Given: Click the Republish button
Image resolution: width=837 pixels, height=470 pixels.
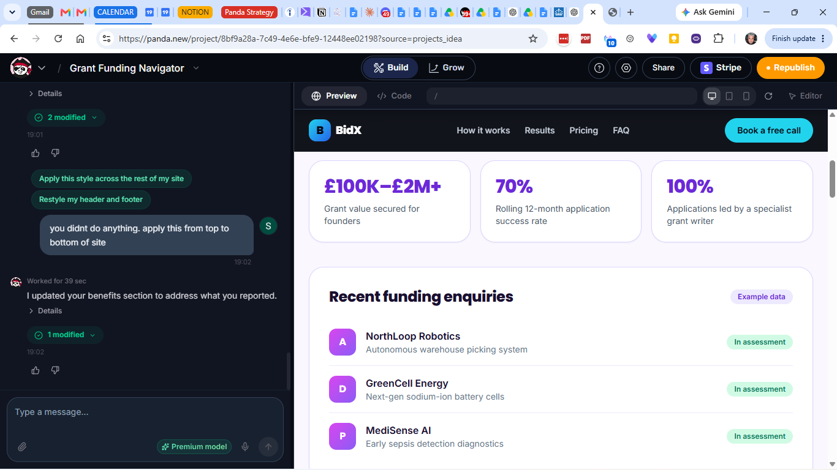Looking at the screenshot, I should click(790, 68).
